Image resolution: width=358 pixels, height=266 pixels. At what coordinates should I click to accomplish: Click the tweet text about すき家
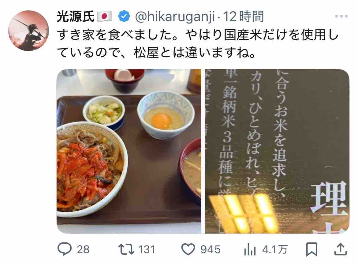click(197, 44)
